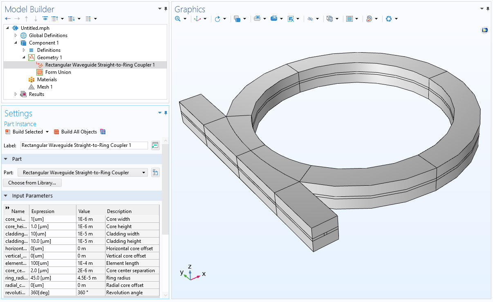
Task: Click the Zoom icon in Graphics toolbar
Action: tap(178, 19)
